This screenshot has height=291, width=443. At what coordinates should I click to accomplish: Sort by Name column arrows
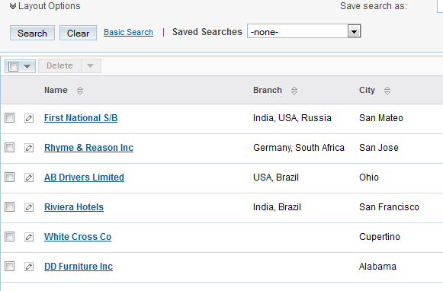click(x=80, y=91)
